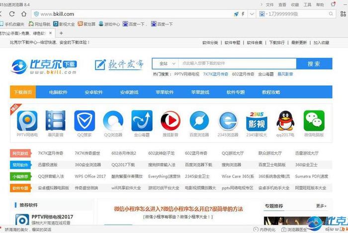Click the 下载排行 top link

(x=276, y=43)
